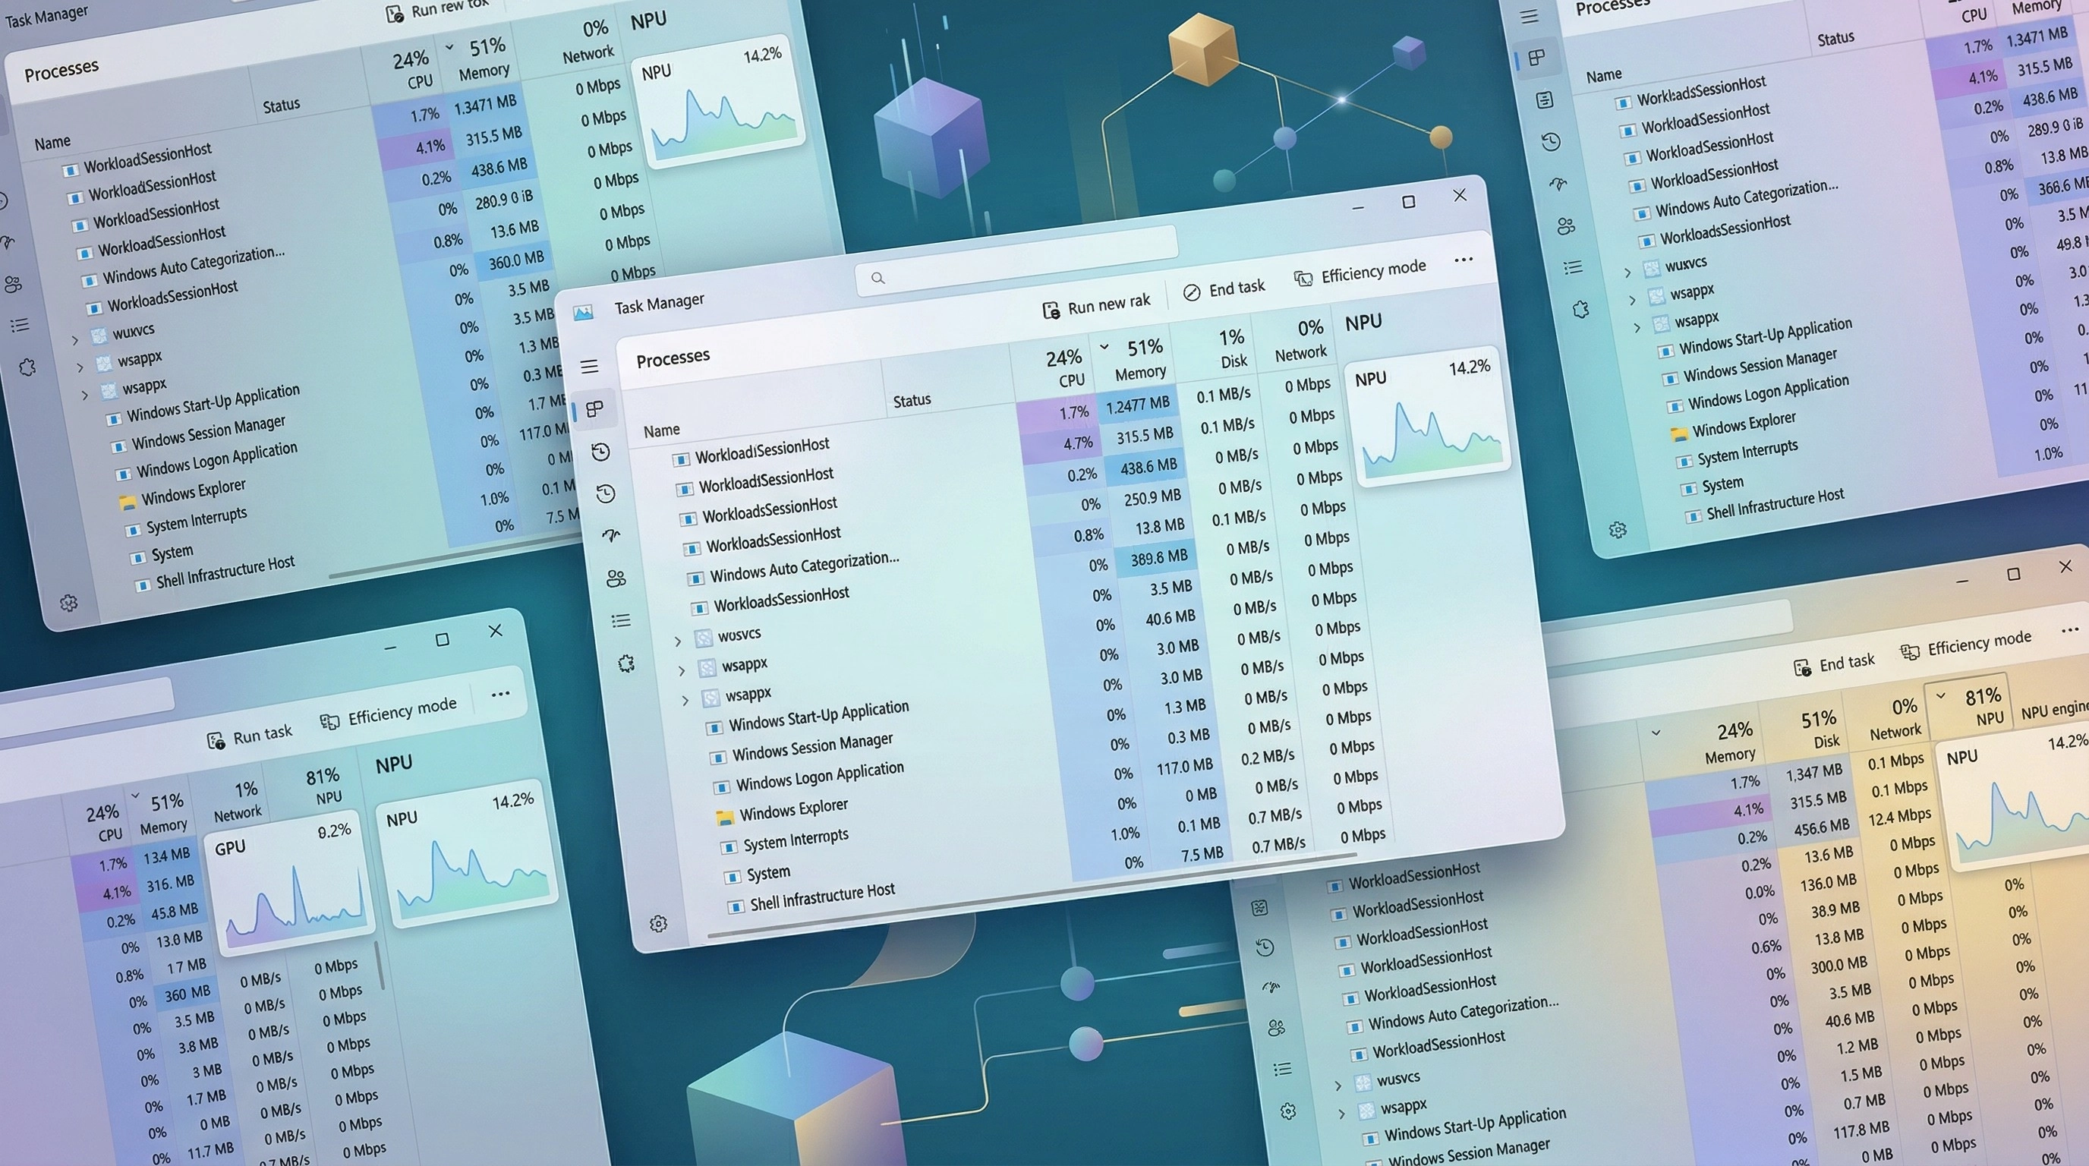
Task: Switch to Processes tab in center window sidebar
Action: click(595, 408)
